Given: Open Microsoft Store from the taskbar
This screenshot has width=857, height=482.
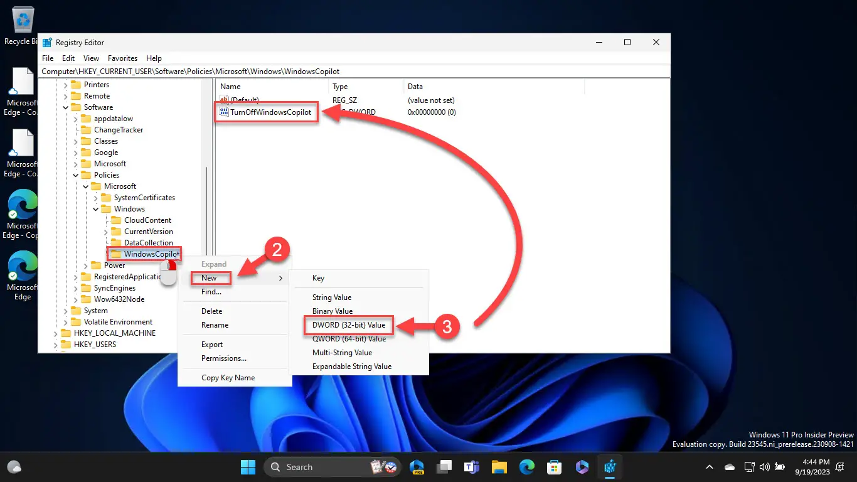Looking at the screenshot, I should point(554,467).
